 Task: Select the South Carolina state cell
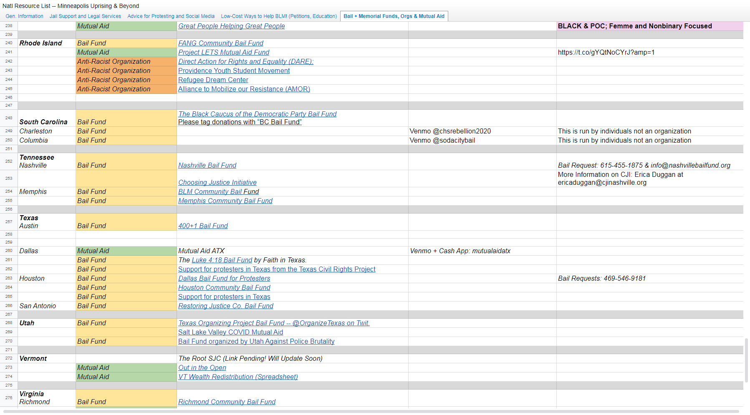47,118
